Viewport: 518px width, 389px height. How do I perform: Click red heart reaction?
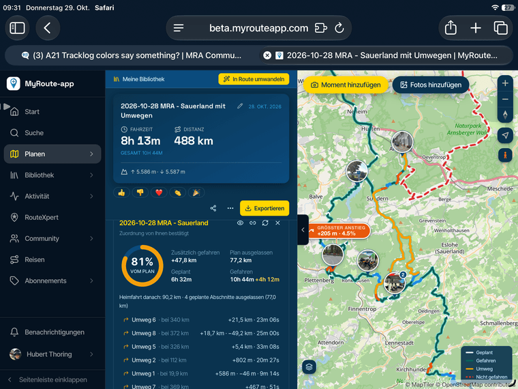pos(159,192)
